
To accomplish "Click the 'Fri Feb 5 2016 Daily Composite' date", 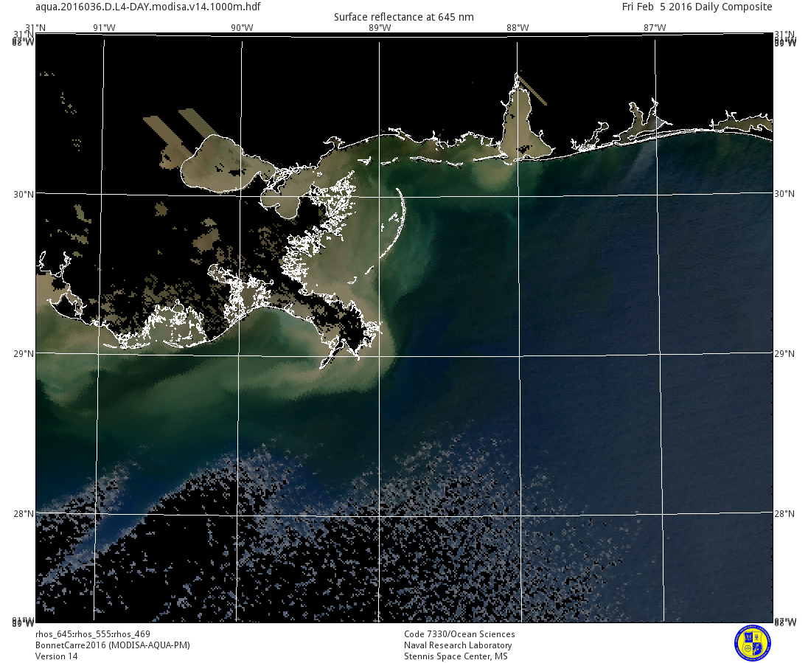I will point(697,7).
